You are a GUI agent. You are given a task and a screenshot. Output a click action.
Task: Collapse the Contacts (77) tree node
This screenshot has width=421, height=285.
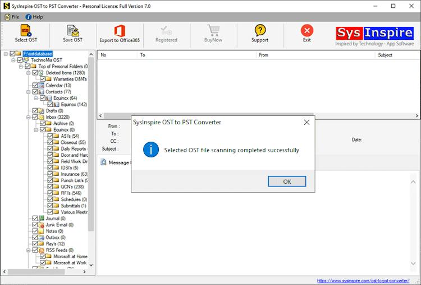click(29, 92)
